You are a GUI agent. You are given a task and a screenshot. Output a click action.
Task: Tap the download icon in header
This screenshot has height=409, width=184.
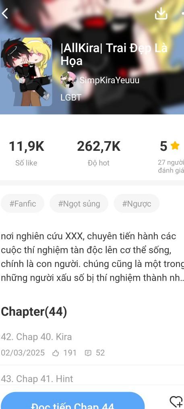161,13
